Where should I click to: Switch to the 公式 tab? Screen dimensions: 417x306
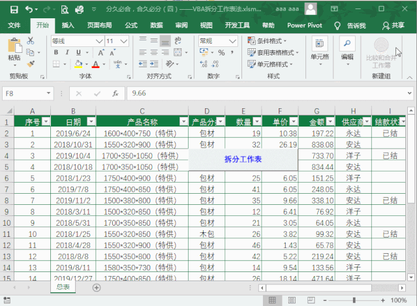pos(131,25)
